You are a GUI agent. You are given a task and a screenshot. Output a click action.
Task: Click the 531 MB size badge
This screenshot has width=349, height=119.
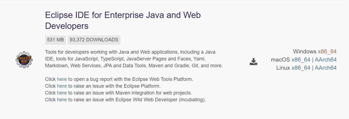coord(55,40)
